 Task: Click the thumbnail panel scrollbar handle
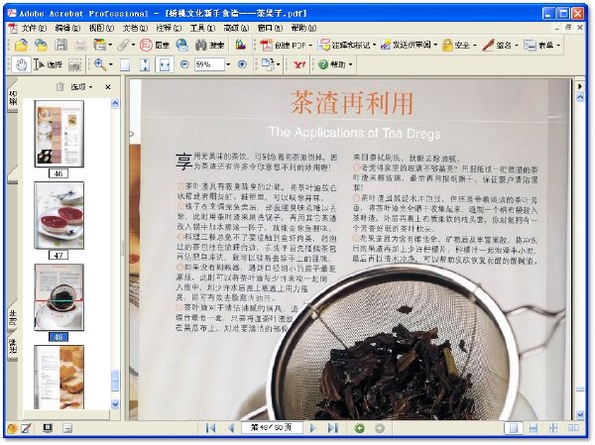click(115, 381)
